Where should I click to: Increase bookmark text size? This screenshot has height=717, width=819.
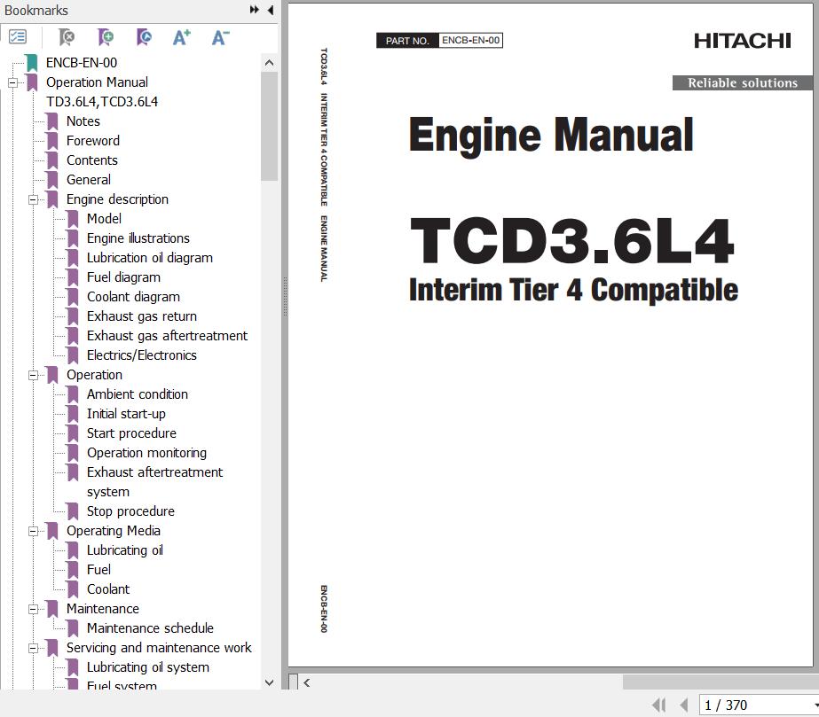pos(181,37)
